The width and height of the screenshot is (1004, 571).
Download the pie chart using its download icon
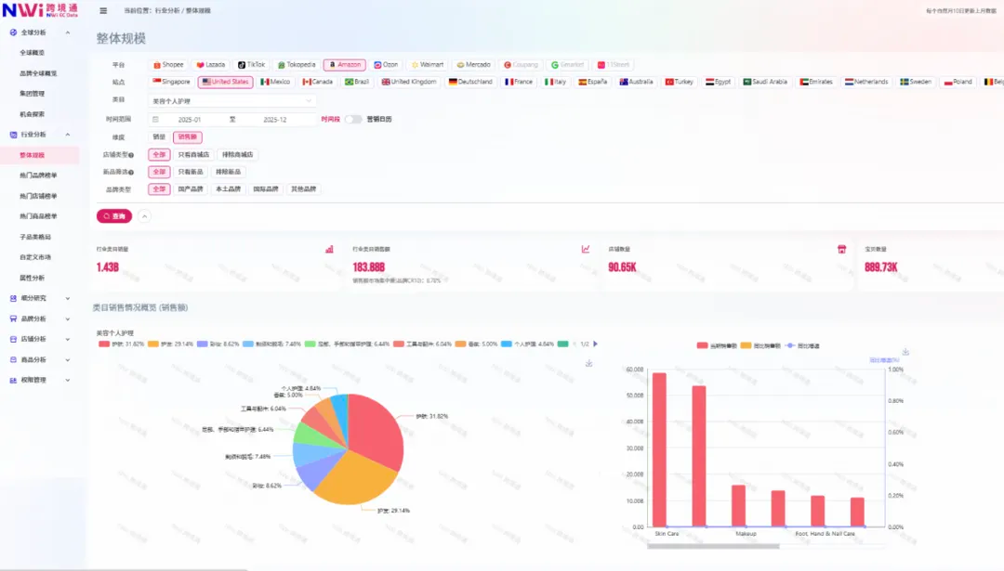click(x=588, y=363)
